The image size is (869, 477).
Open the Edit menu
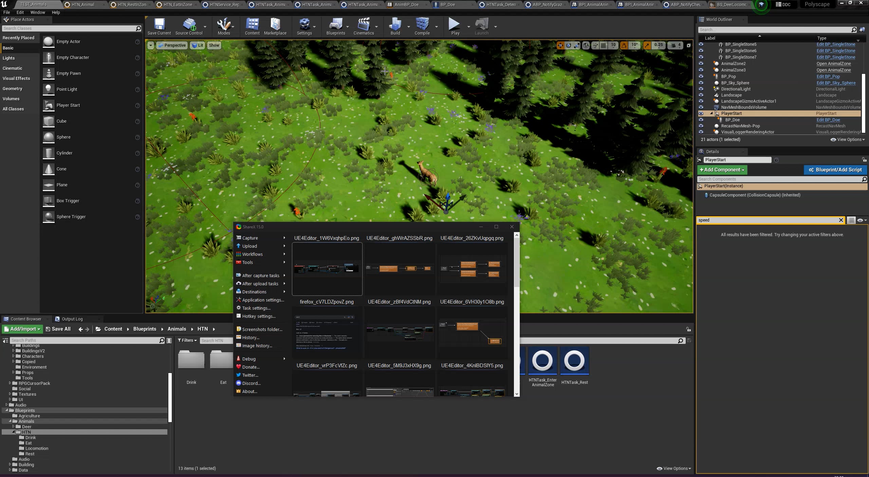click(x=20, y=12)
